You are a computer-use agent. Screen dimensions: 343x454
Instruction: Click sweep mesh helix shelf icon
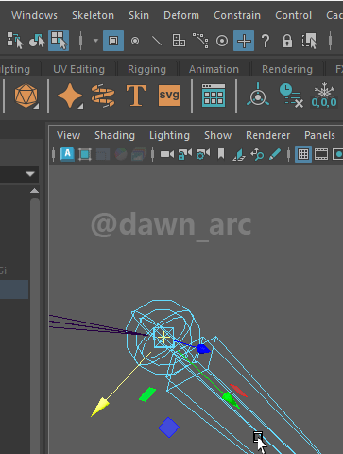(103, 96)
